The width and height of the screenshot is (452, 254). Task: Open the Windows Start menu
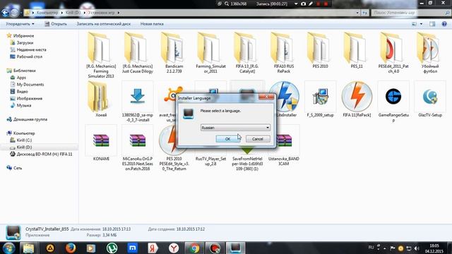tap(8, 248)
